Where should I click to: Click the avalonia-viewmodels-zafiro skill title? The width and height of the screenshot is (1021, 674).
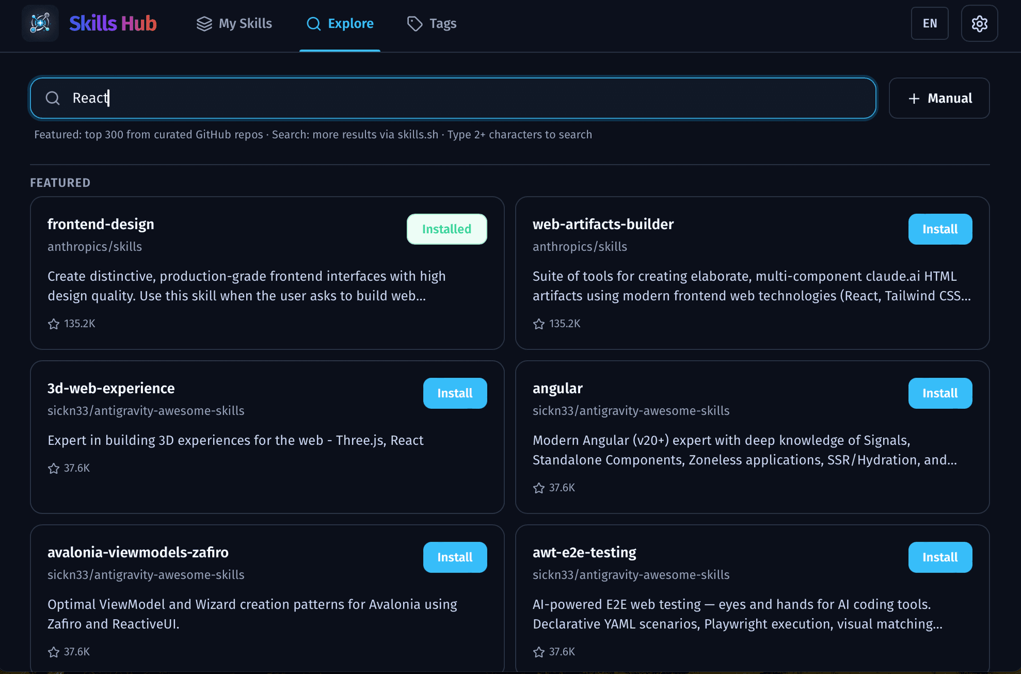[138, 553]
